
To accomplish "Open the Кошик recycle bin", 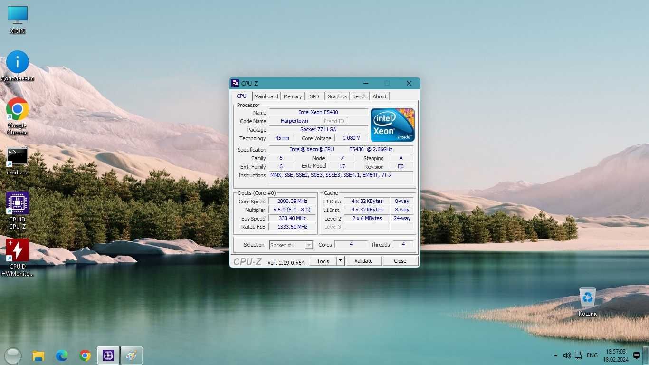I will (x=588, y=302).
